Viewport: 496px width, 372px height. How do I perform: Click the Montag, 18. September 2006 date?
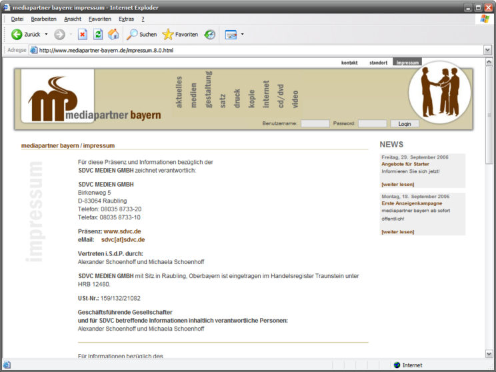pyautogui.click(x=415, y=197)
